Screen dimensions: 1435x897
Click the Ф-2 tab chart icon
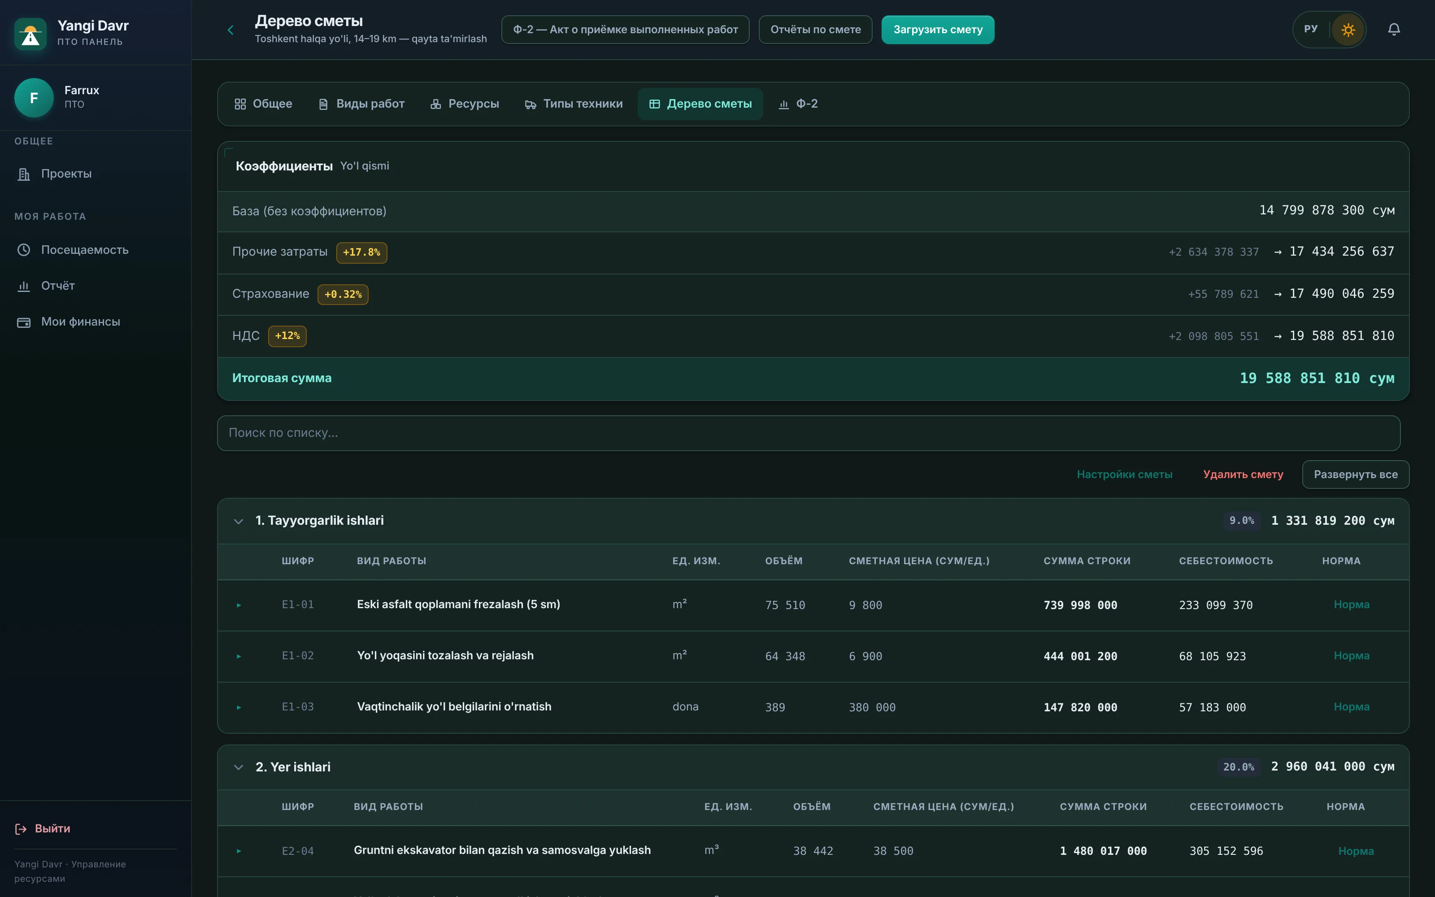[783, 105]
